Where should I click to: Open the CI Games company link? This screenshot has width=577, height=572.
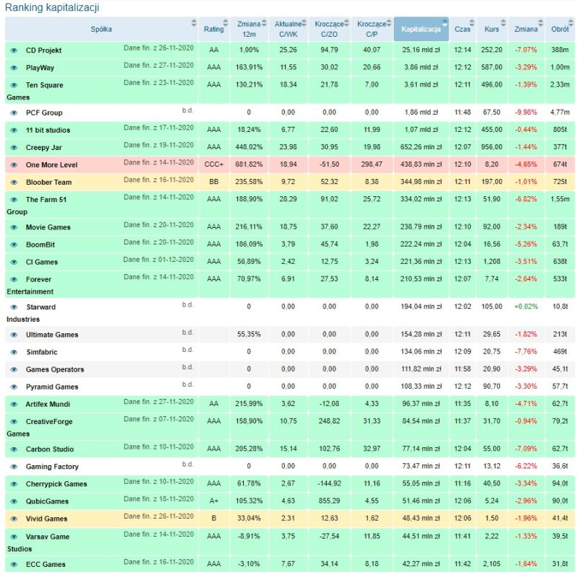coord(42,262)
